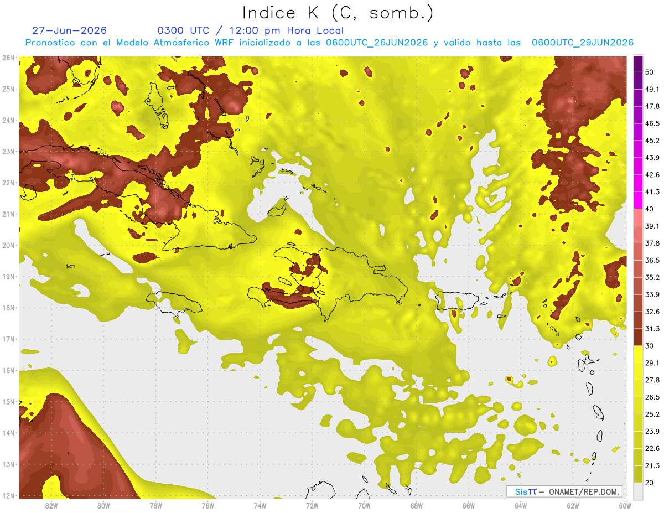Viewport: 664px width, 513px height.
Task: Click the colorbar value "31.3"
Action: pos(652,329)
